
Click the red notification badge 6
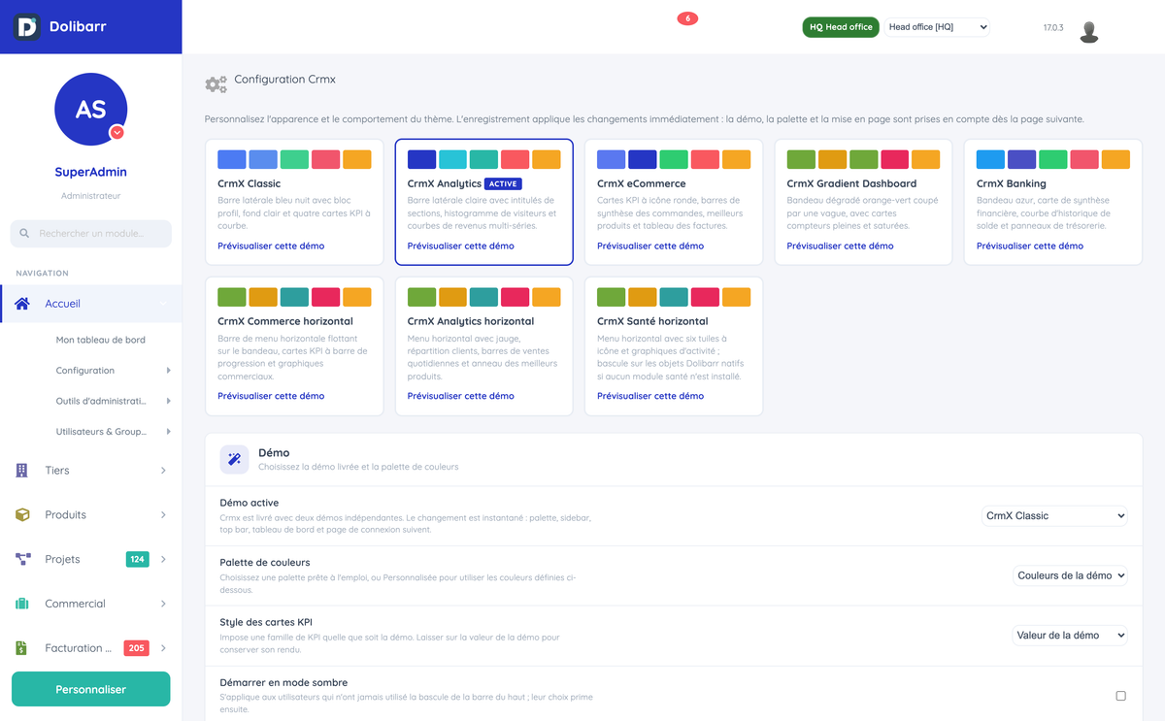pos(687,18)
